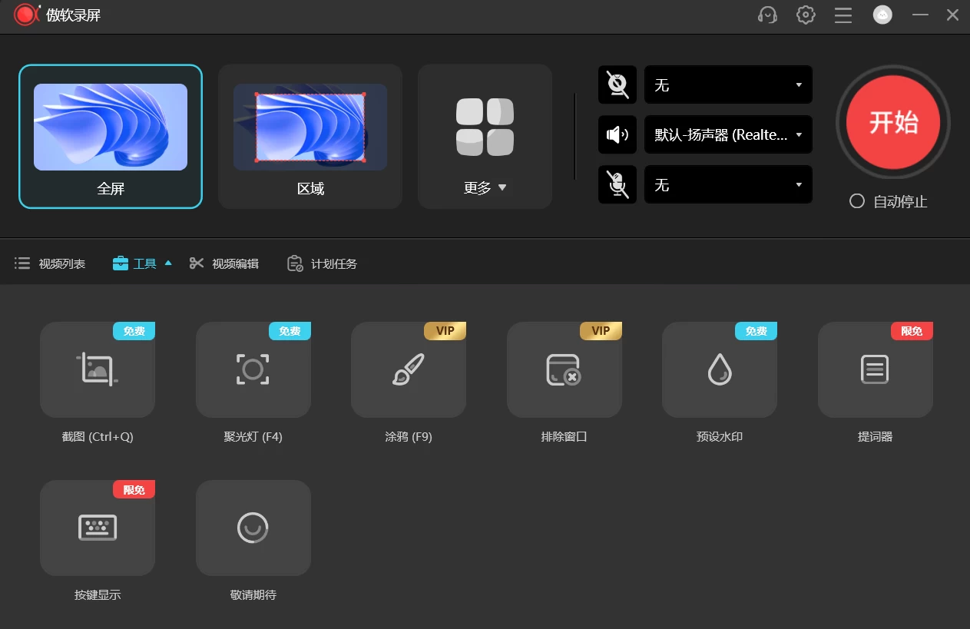
Task: Toggle the webcam disabled icon
Action: click(x=617, y=84)
